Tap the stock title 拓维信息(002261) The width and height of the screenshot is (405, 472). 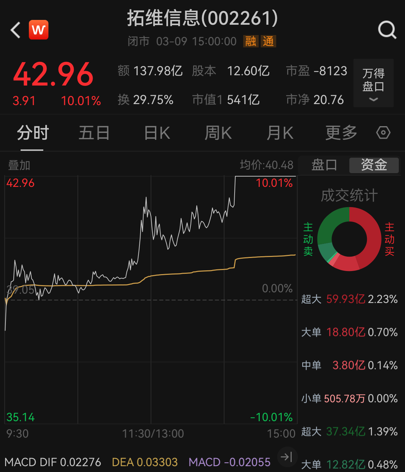click(x=202, y=18)
